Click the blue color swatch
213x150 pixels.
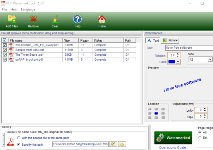(x=172, y=62)
